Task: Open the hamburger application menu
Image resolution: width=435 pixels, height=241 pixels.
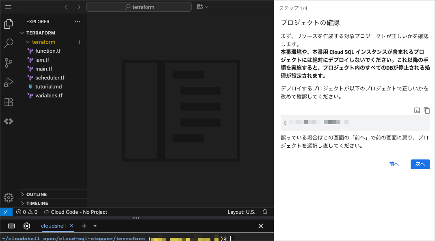Action: (9, 6)
